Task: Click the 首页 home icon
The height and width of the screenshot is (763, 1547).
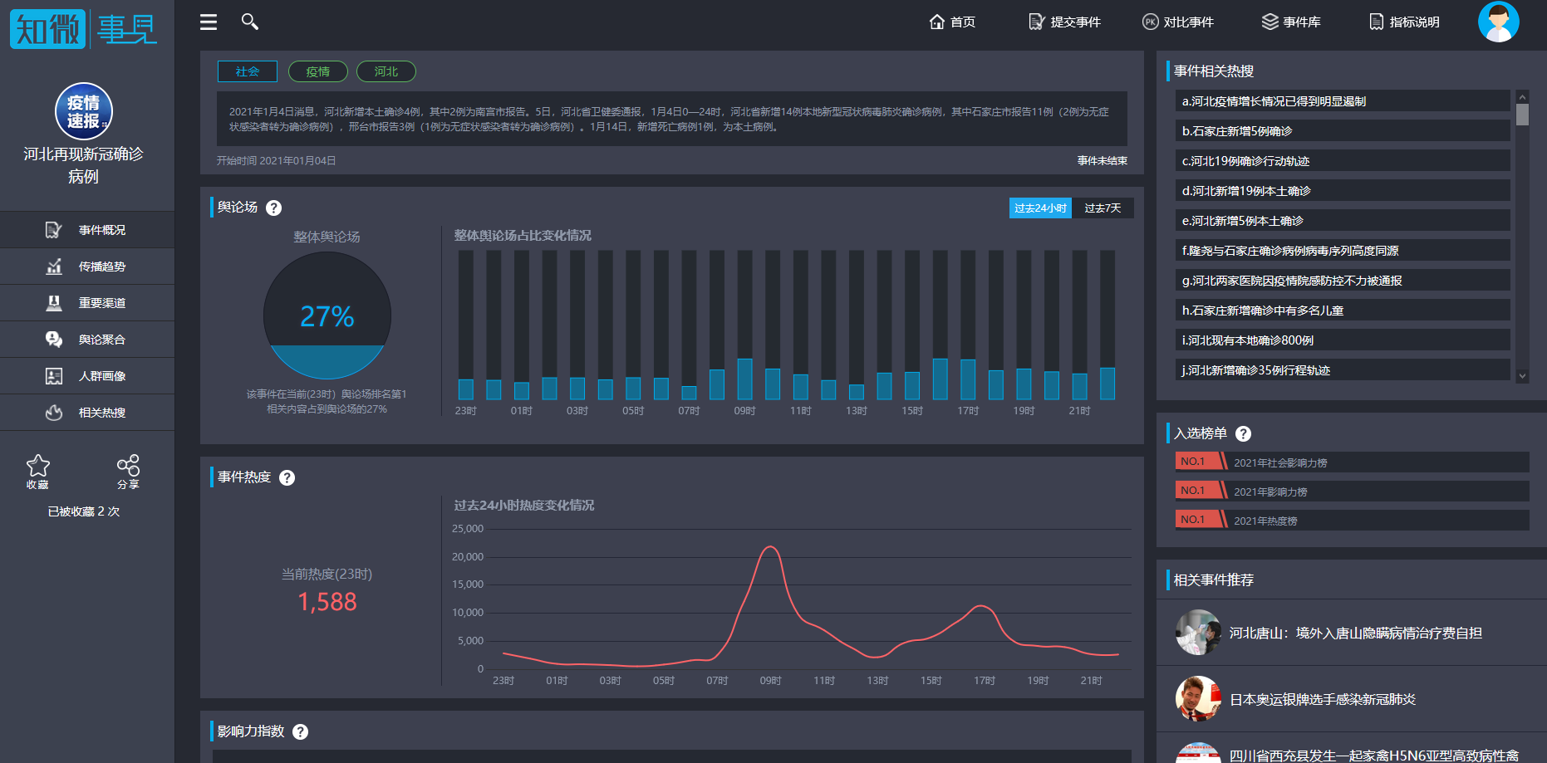Action: click(x=937, y=22)
